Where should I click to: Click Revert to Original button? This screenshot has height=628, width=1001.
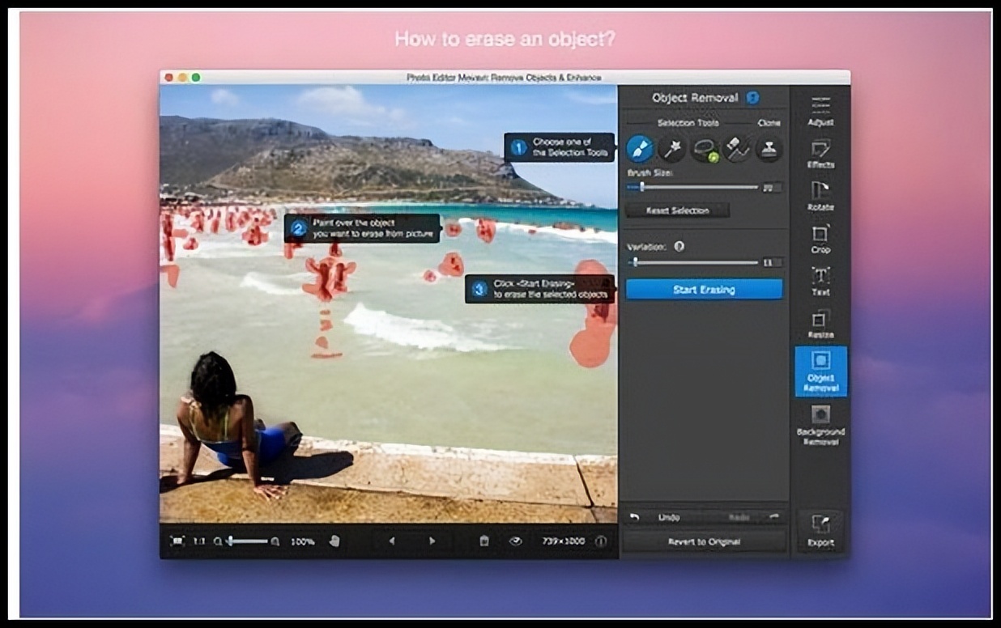704,541
